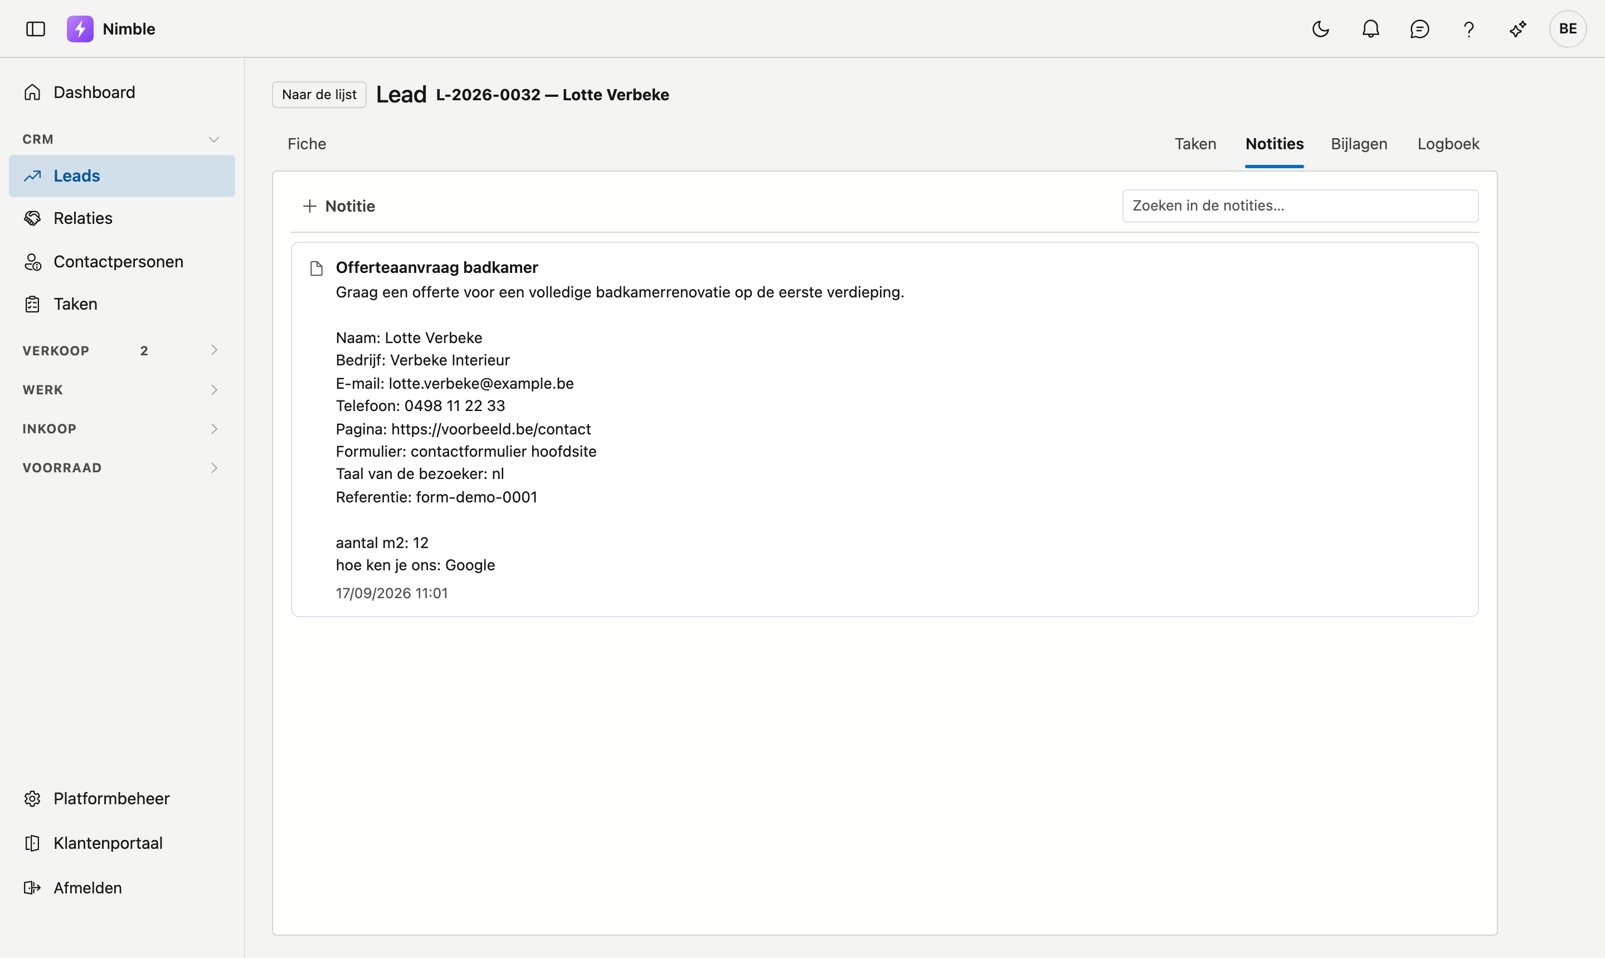Select the Notities tab

(1275, 144)
